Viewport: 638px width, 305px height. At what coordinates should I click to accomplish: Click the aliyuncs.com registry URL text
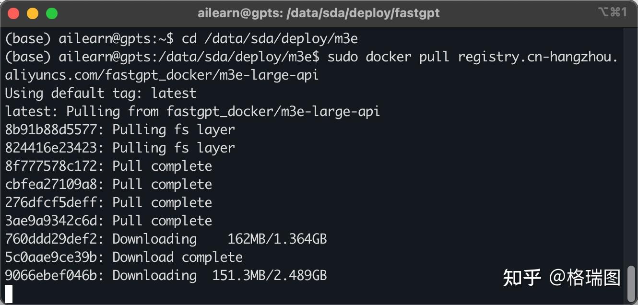(x=162, y=75)
